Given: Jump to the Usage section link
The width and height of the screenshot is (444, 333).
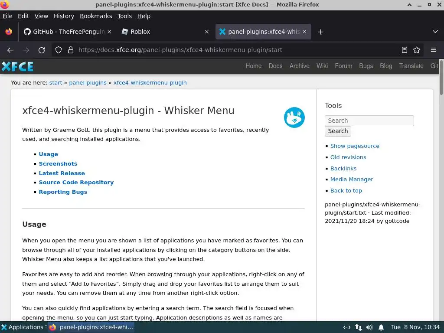Looking at the screenshot, I should pos(49,154).
